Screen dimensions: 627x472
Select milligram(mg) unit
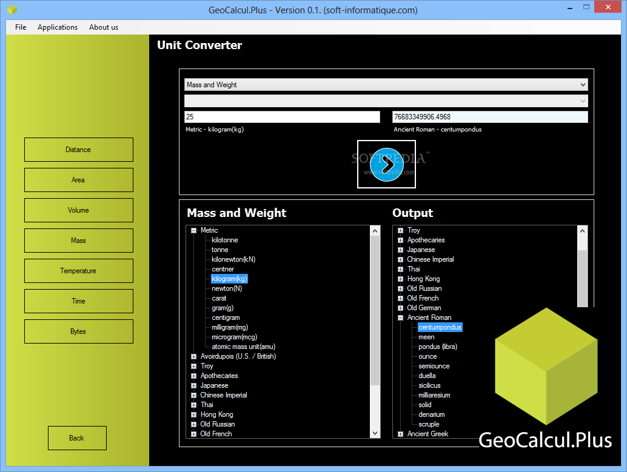coord(230,327)
